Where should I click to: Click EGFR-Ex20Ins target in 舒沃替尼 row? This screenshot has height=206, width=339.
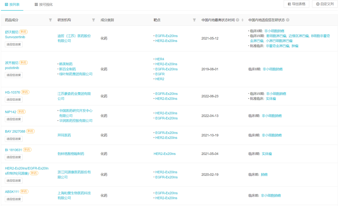pos(166,36)
